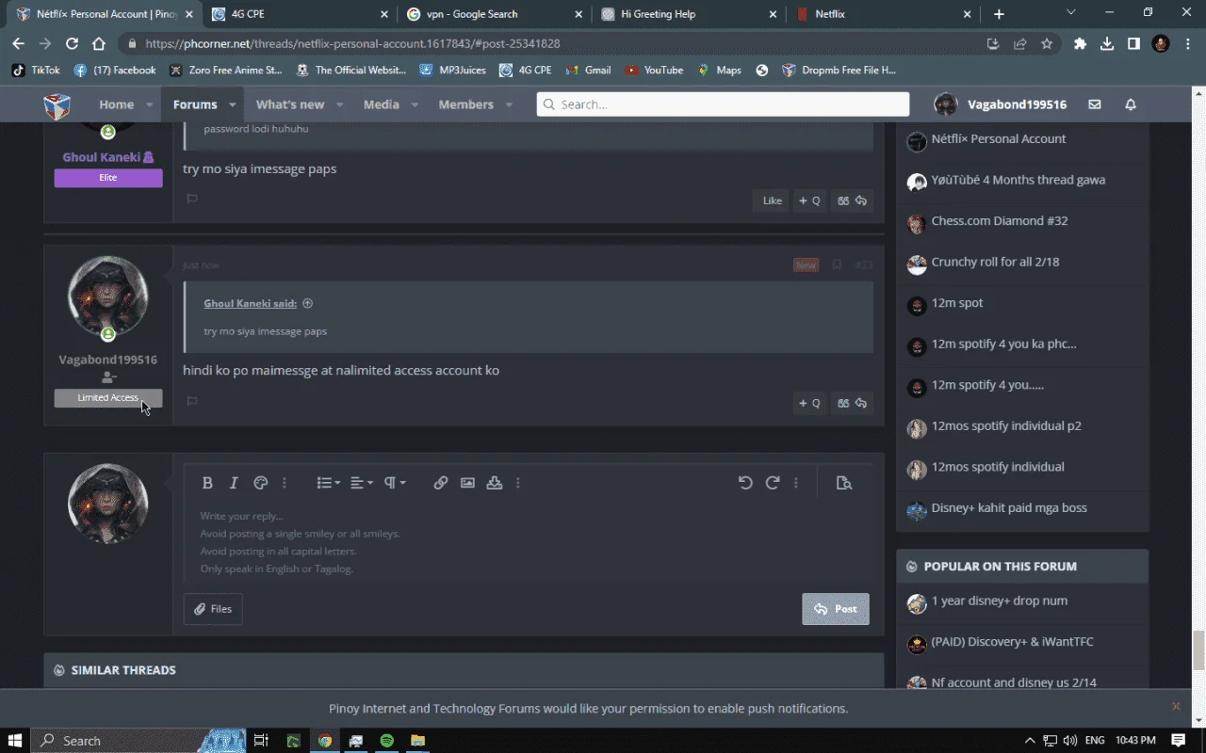Click the page vertical scrollbar thumb
The image size is (1206, 753).
click(x=1198, y=649)
